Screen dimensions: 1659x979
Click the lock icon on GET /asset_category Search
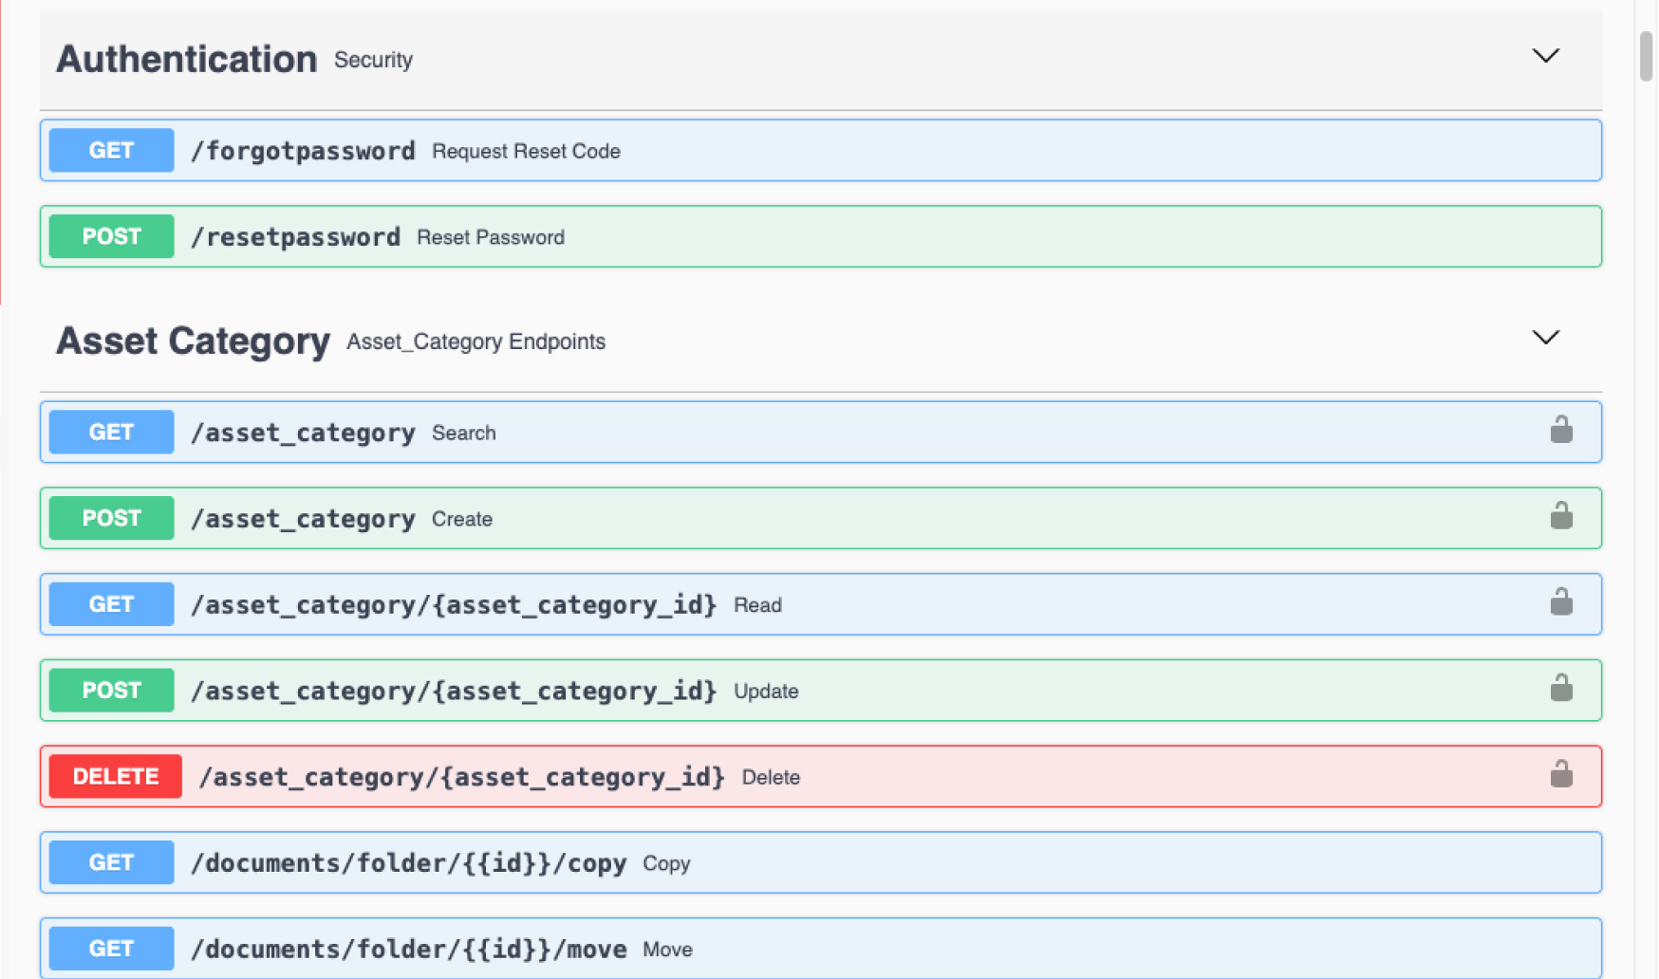[x=1561, y=430]
